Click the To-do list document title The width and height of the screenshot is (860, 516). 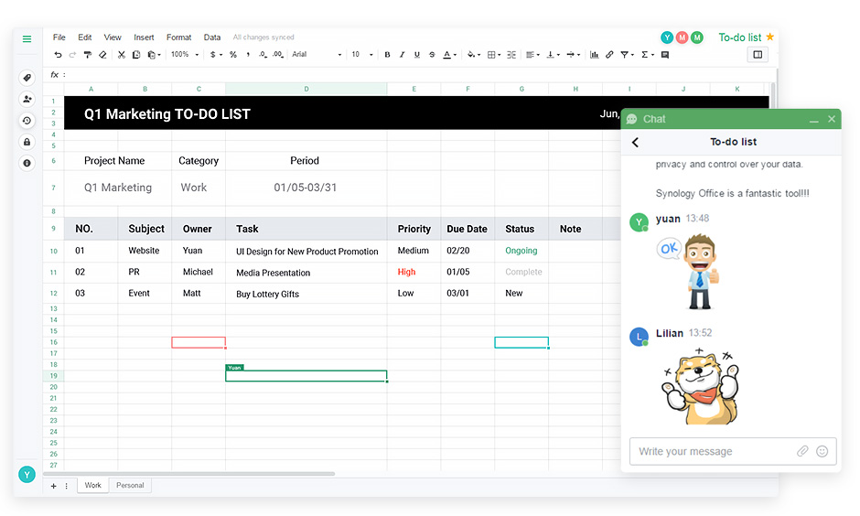[739, 38]
